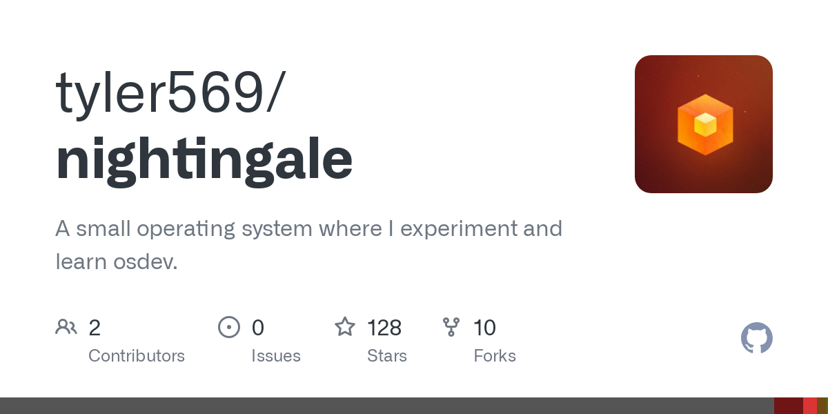Click the issues count 0
828x414 pixels.
point(257,328)
